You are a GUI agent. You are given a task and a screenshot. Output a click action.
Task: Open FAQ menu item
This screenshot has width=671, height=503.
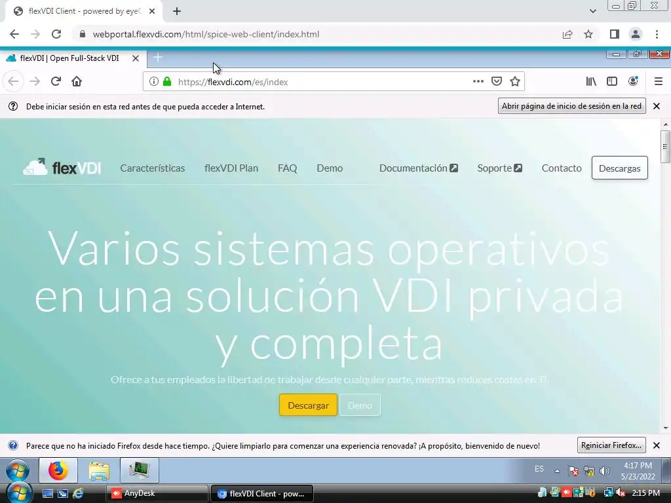point(287,168)
